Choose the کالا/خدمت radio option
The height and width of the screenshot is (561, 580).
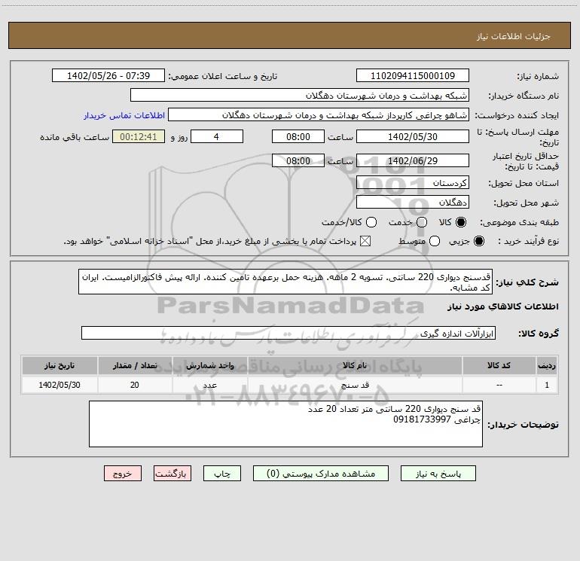[371, 222]
